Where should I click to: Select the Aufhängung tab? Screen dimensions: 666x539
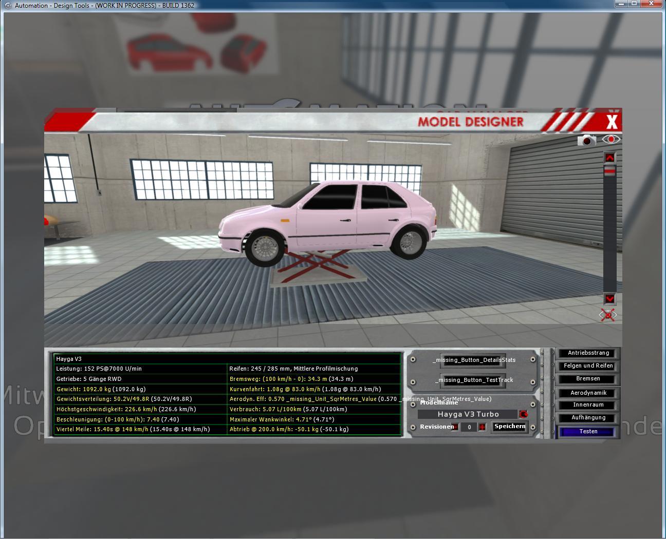[x=588, y=418]
